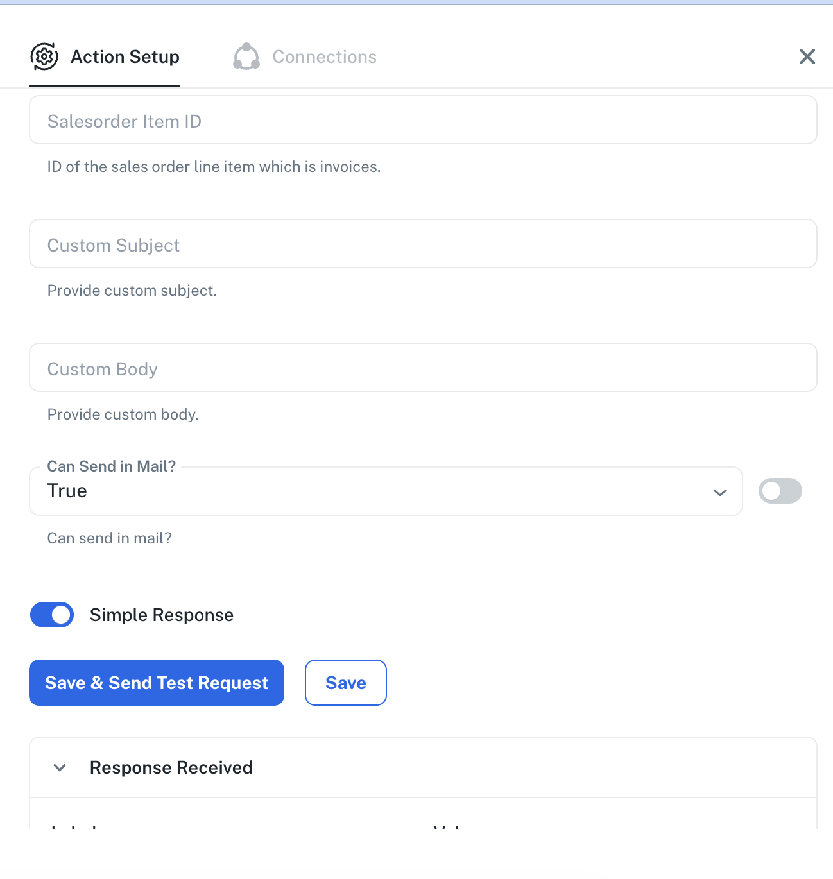Click the Simple Response label text
The height and width of the screenshot is (879, 833).
(x=162, y=615)
